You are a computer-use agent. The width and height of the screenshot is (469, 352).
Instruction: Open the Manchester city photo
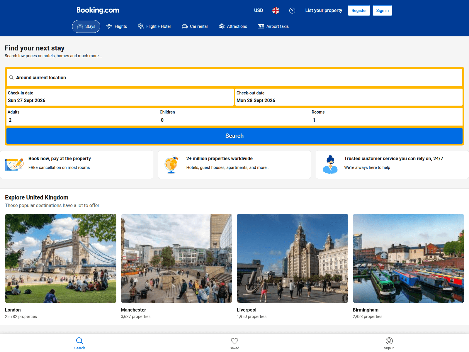176,258
